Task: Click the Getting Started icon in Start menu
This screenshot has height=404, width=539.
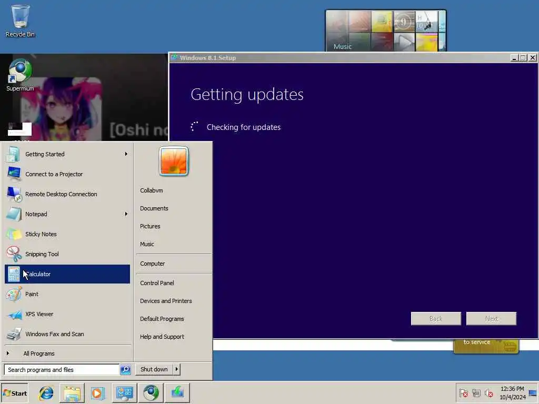Action: (x=13, y=154)
